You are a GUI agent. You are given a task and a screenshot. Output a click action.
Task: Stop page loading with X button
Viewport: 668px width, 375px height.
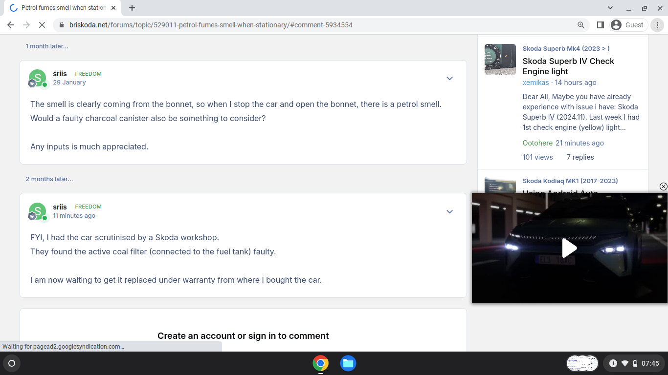click(x=42, y=25)
